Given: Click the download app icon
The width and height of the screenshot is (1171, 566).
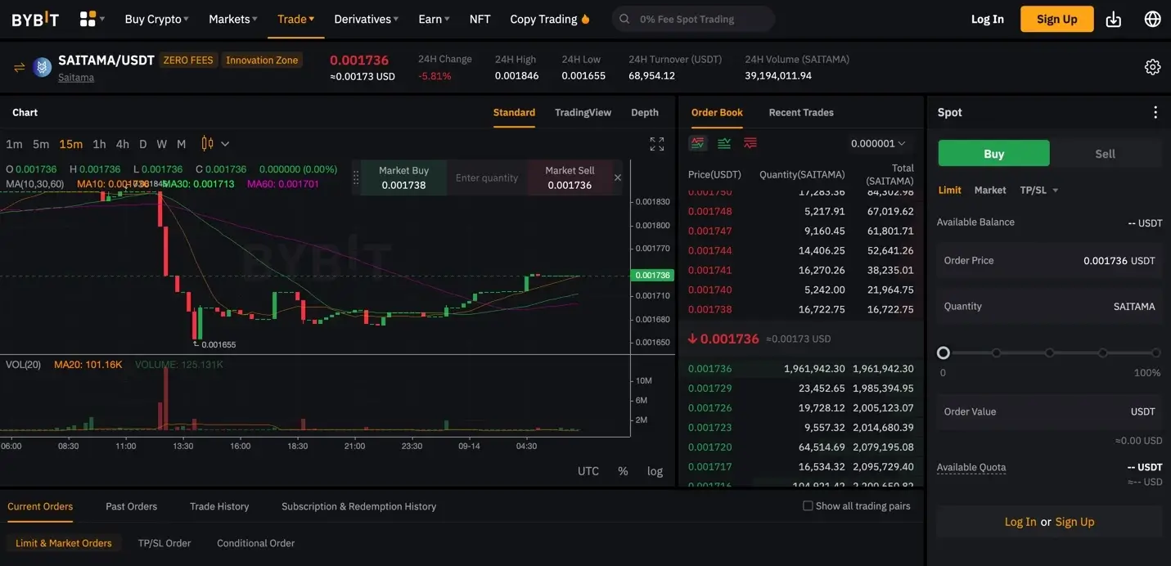Looking at the screenshot, I should pyautogui.click(x=1113, y=19).
